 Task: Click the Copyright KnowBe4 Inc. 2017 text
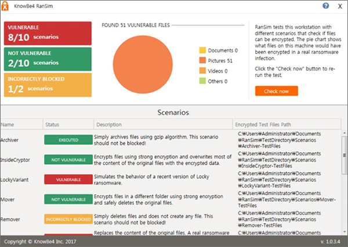(40, 241)
